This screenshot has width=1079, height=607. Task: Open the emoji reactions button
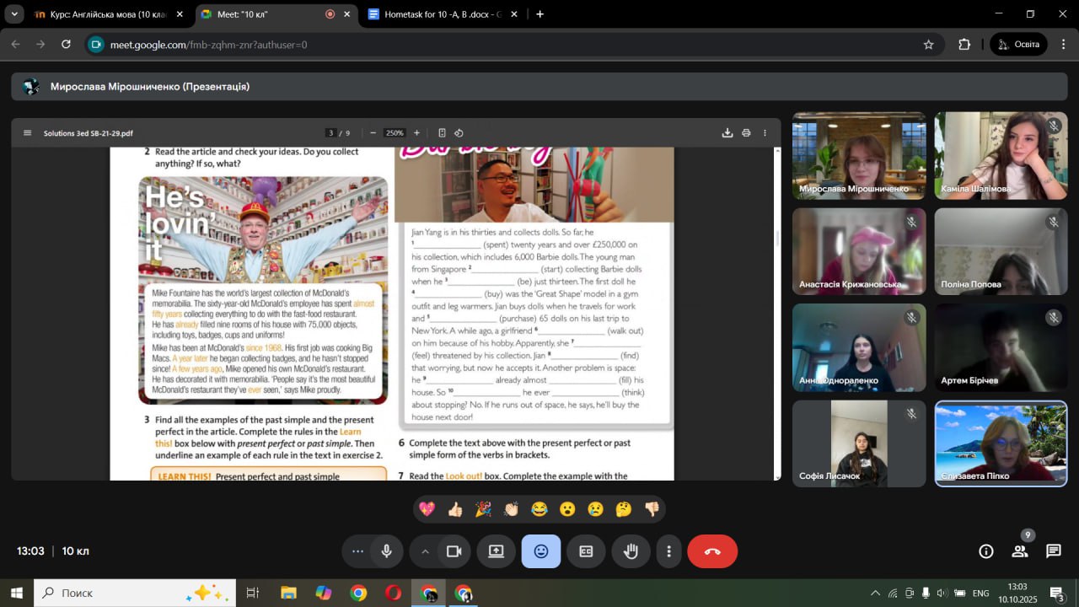click(x=541, y=551)
